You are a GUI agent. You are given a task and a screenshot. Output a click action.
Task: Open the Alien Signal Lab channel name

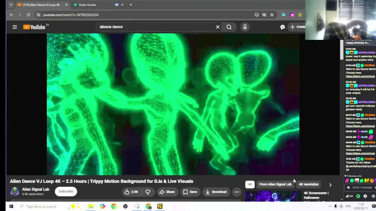click(36, 189)
